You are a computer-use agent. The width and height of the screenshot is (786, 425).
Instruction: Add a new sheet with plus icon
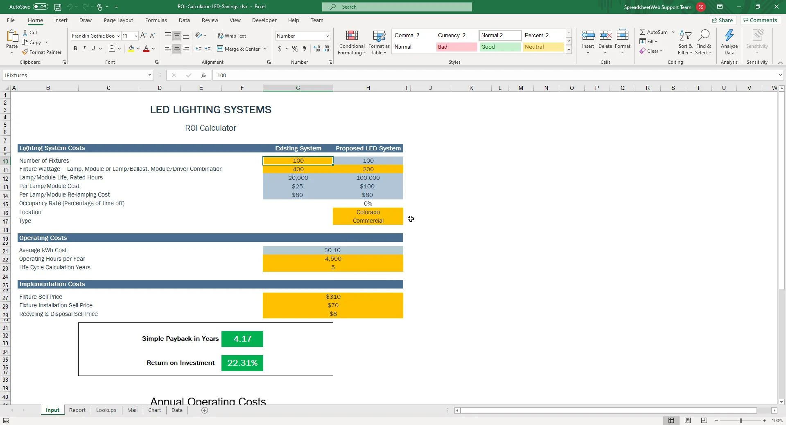point(205,410)
